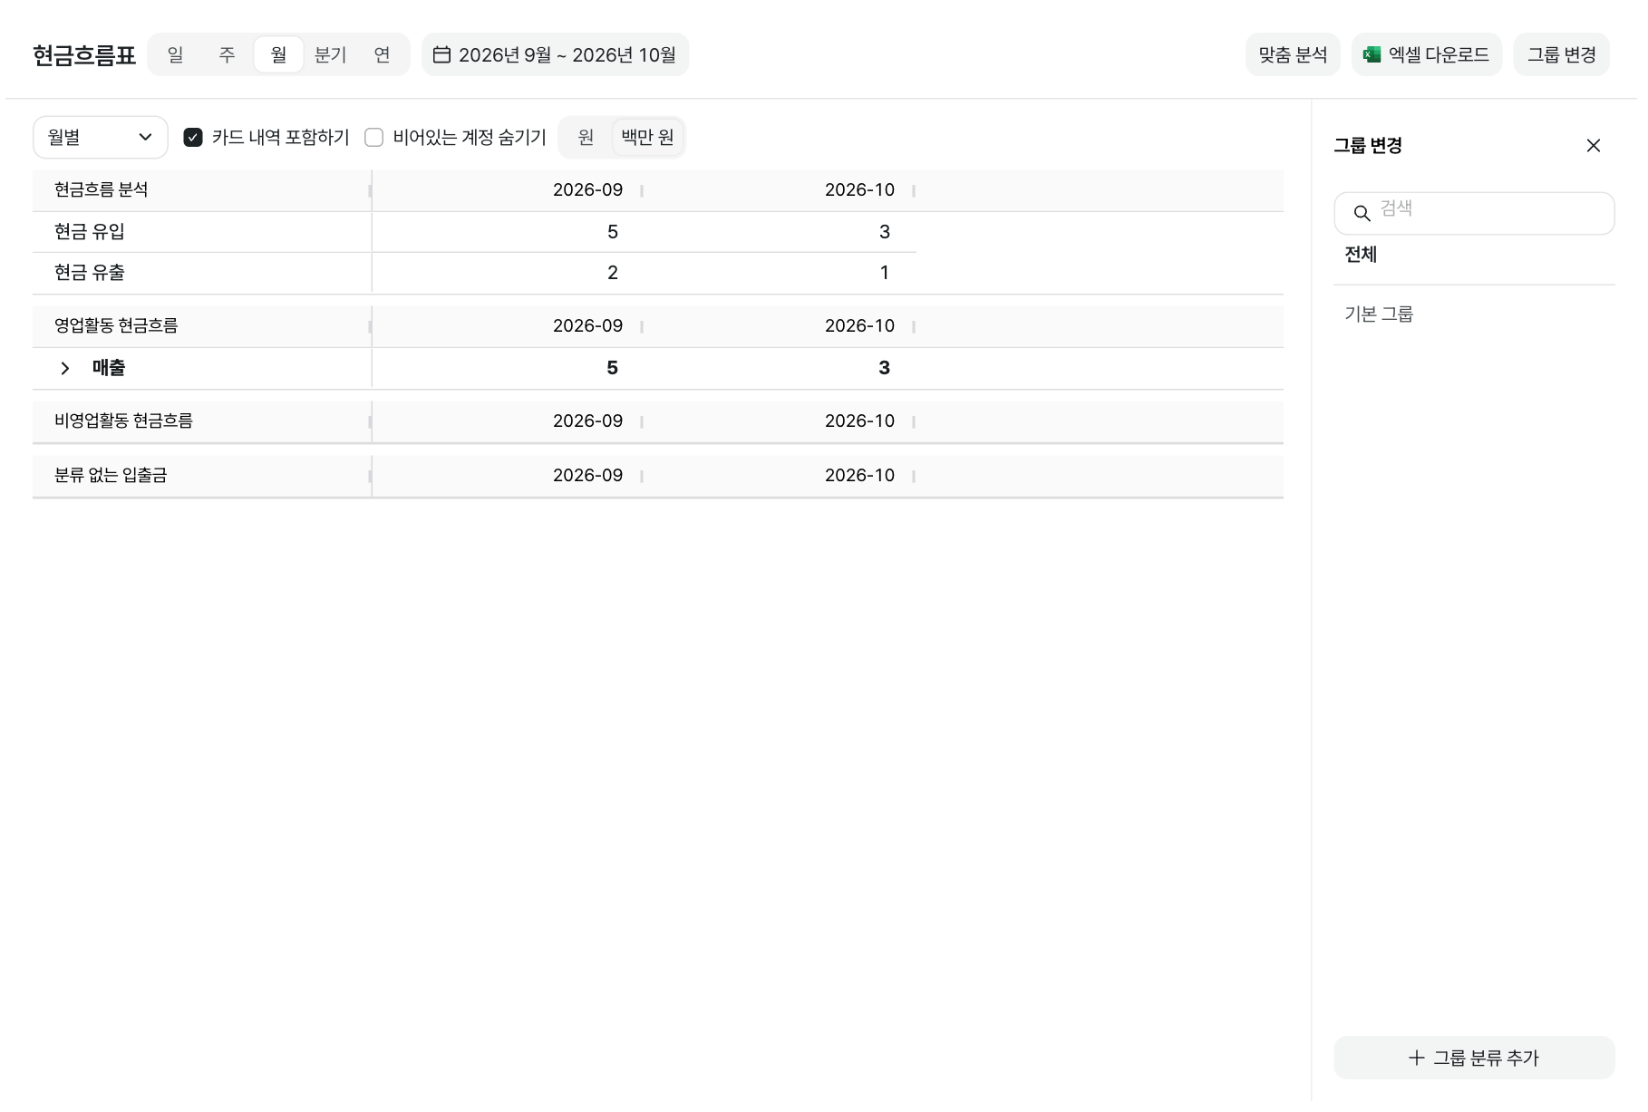Click the 현금 유입 row label
Image resolution: width=1648 pixels, height=1112 pixels.
(90, 232)
